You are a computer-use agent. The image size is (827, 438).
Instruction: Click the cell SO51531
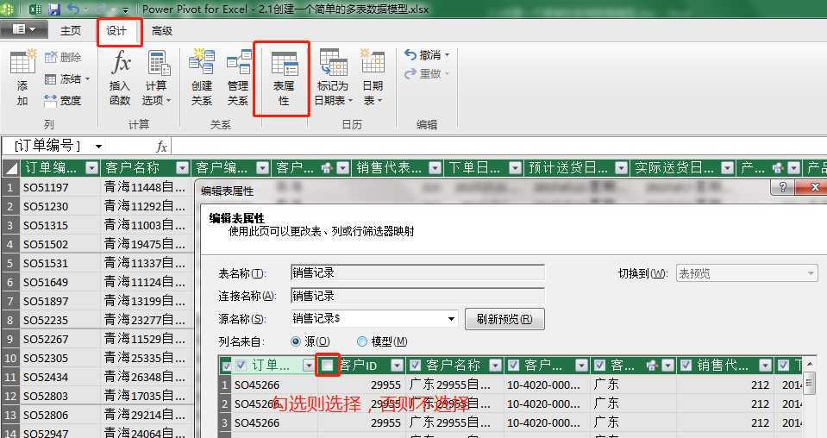coord(60,263)
